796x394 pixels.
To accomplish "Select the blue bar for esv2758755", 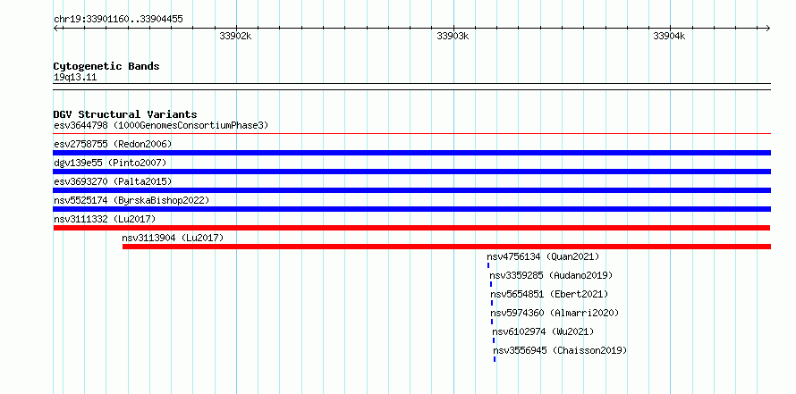I will click(x=412, y=153).
